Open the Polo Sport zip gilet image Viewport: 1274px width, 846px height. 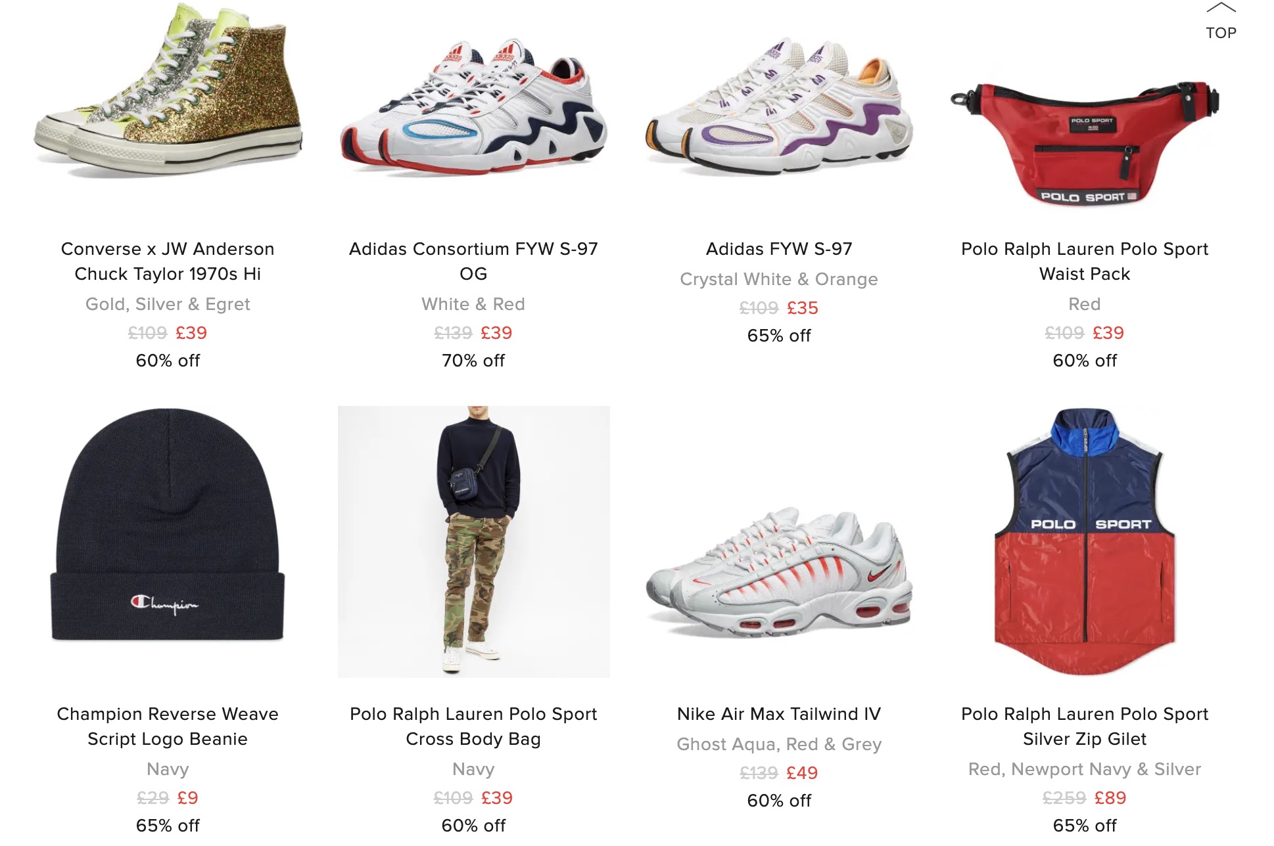click(1085, 541)
